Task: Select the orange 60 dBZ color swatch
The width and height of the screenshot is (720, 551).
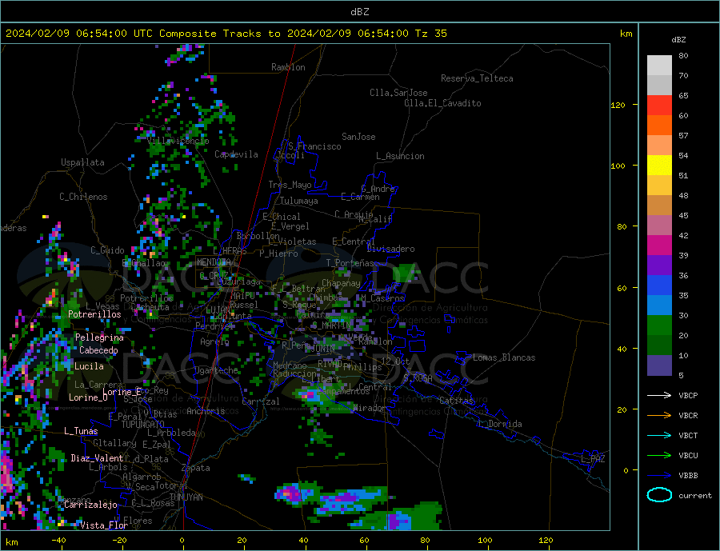Action: click(659, 126)
